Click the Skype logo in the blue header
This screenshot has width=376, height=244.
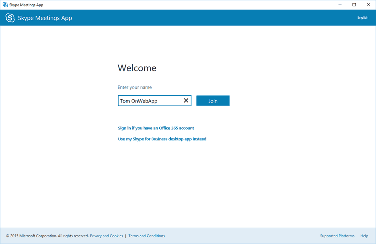[10, 18]
